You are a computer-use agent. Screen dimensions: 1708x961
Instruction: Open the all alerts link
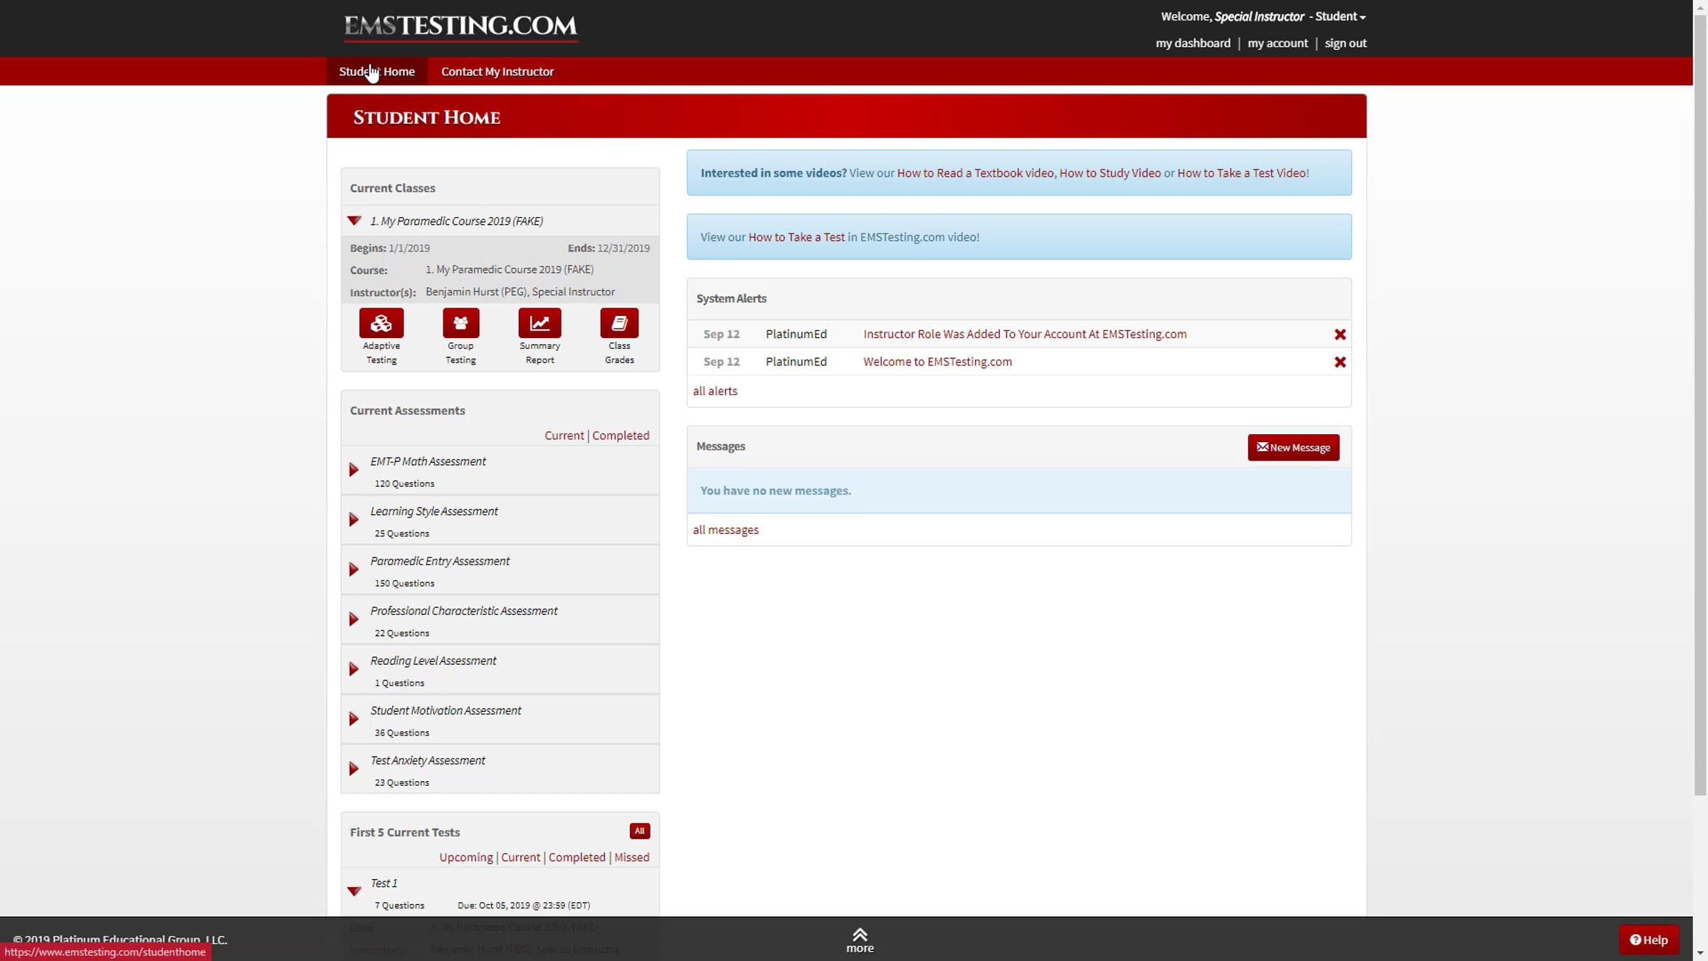coord(715,391)
